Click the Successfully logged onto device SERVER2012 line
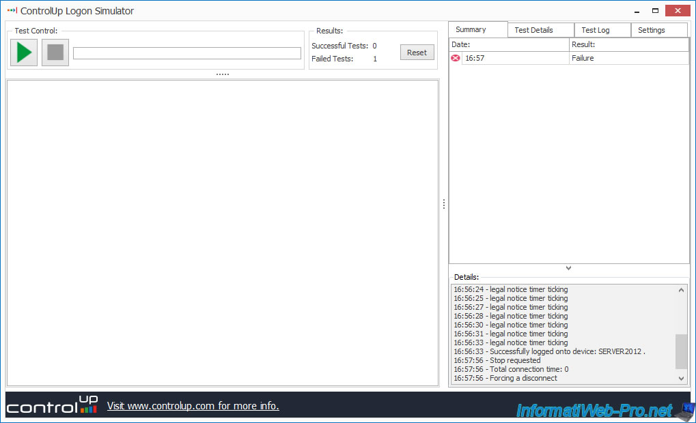The height and width of the screenshot is (423, 696). 550,351
